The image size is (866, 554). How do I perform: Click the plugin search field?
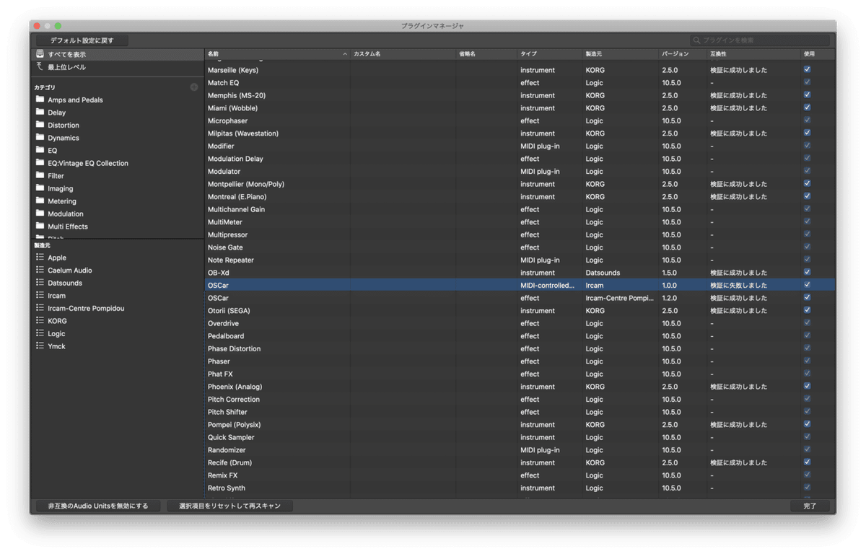point(760,40)
